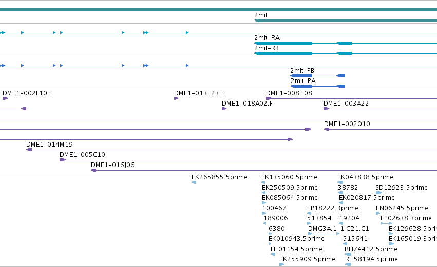Click feature label 6380

(x=277, y=229)
